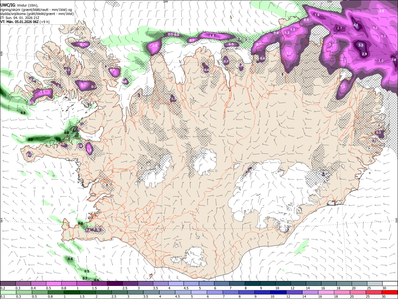Pick the violet 12–14 rain legend swatch

[x=294, y=292]
